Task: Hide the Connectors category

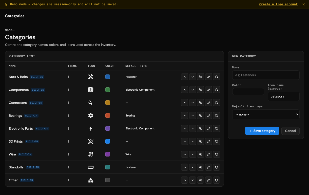Action: tap(201, 103)
